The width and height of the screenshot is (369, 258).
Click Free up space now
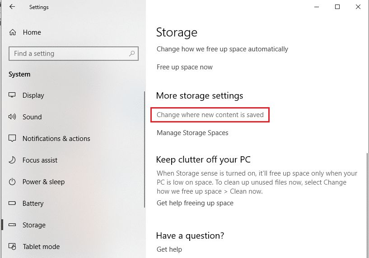[184, 67]
